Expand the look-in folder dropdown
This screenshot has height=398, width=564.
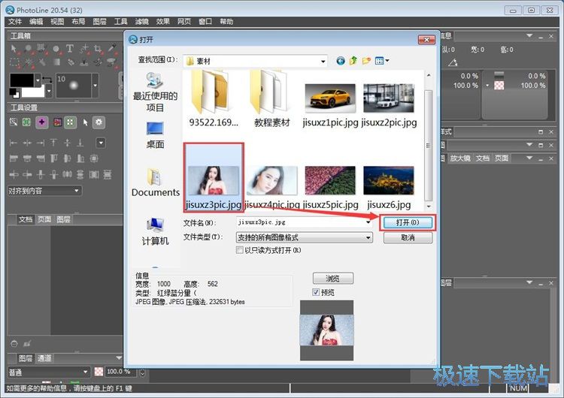(x=323, y=61)
